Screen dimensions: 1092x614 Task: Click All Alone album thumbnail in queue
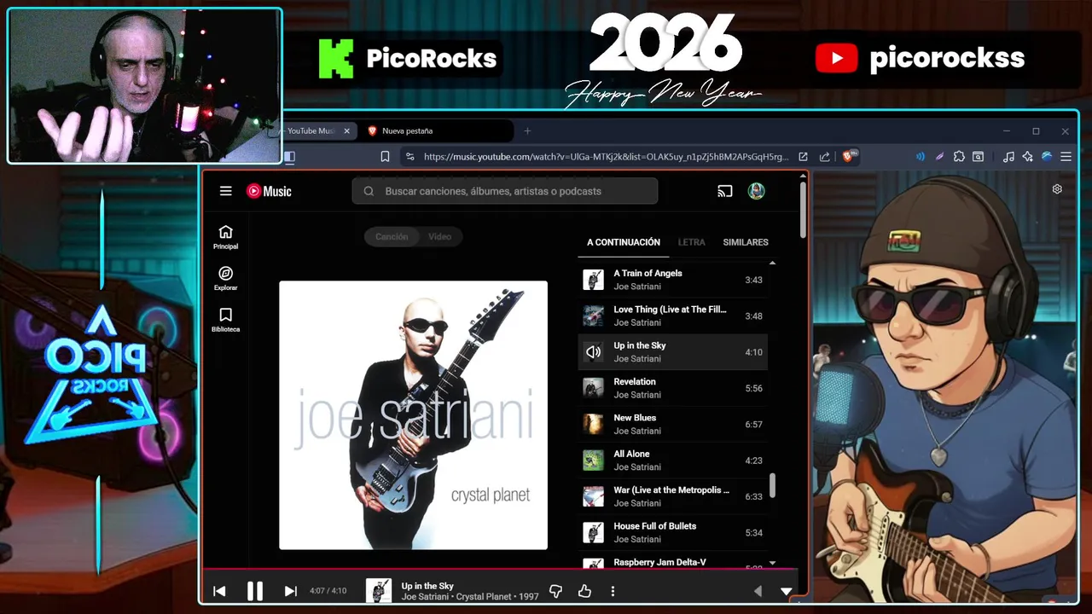[x=593, y=460]
